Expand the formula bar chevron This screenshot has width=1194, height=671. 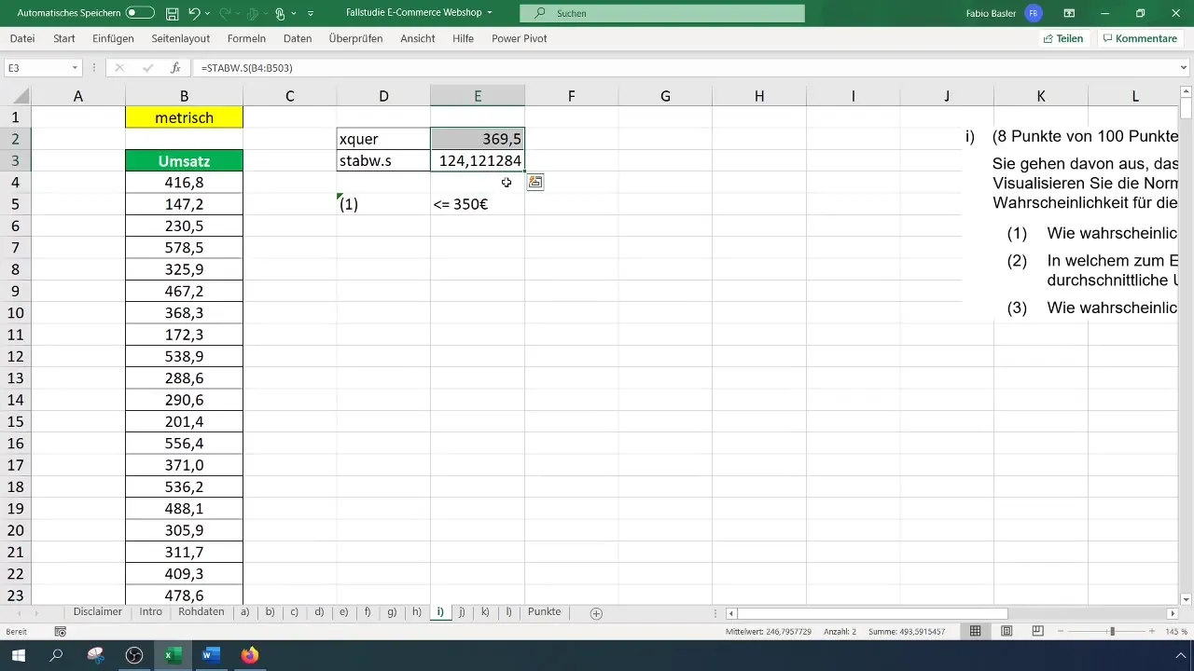(x=1184, y=68)
